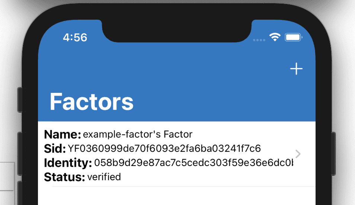Screen dimensions: 355x205
Task: Click the bold Name label
Action: coord(62,134)
